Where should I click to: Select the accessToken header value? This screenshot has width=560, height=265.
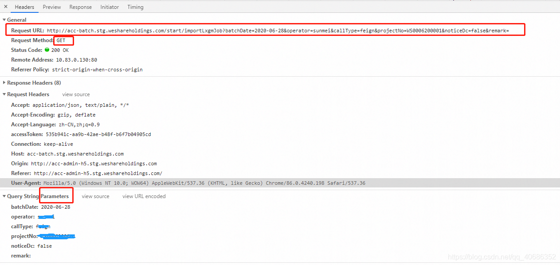(x=98, y=134)
